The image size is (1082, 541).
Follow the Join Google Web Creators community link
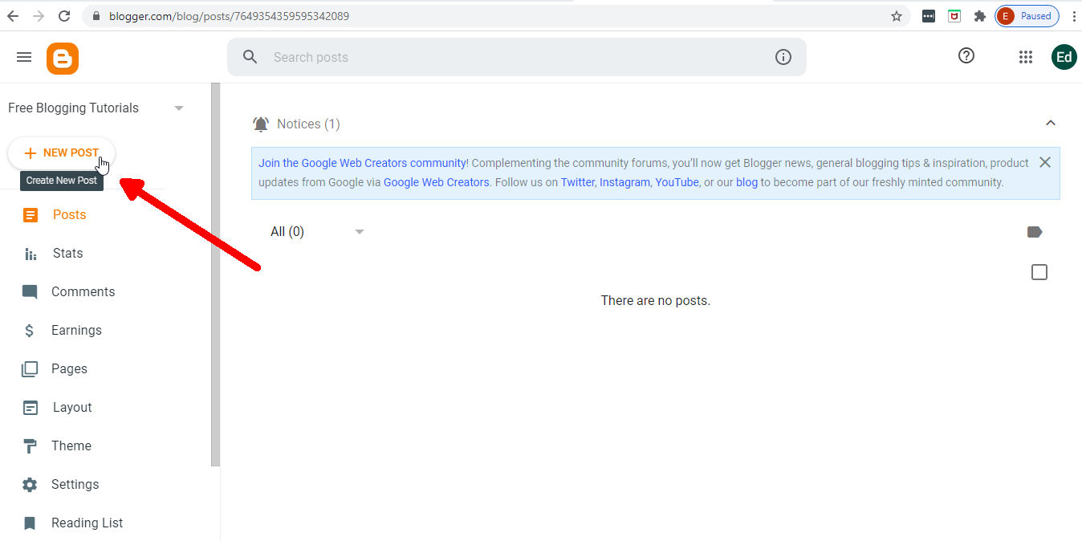coord(364,163)
